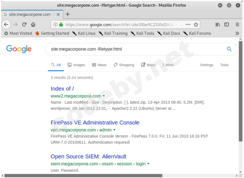Open Kali Training bookmark

coord(113,33)
